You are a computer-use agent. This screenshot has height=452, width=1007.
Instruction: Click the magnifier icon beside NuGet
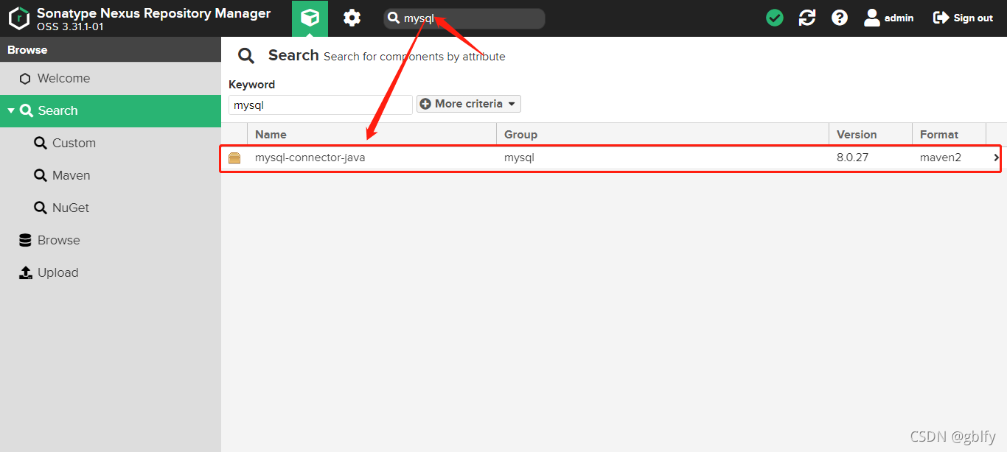(x=41, y=208)
